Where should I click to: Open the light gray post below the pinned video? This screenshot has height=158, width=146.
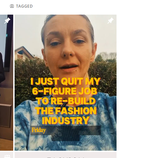click(x=66, y=155)
